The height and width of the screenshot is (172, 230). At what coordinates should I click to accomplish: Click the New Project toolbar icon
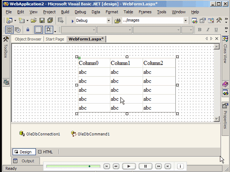point(9,21)
